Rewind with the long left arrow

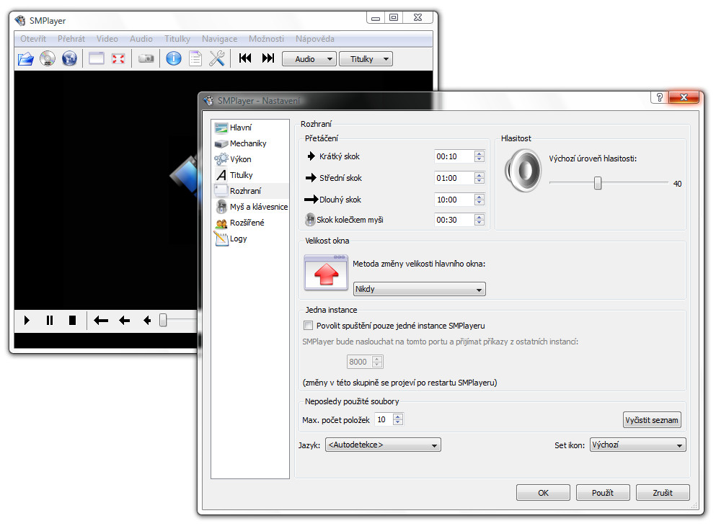[101, 321]
